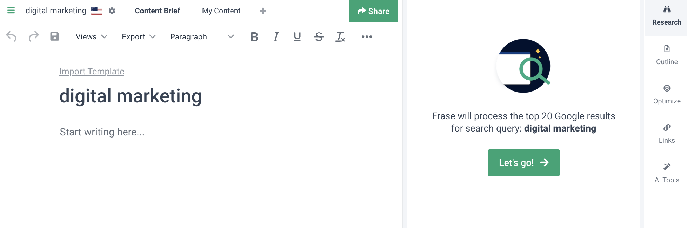Open the hamburger menu icon

(x=11, y=11)
